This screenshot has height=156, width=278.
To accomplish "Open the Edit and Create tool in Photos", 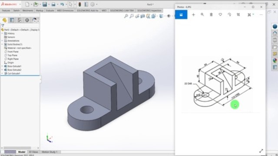I will tap(249, 15).
